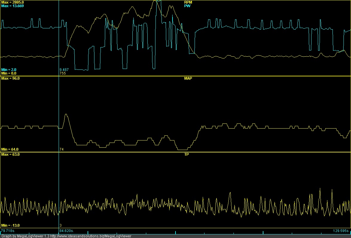The width and height of the screenshot is (351, 238).
Task: Click the Min = 64.0 MAP readout
Action: point(10,149)
